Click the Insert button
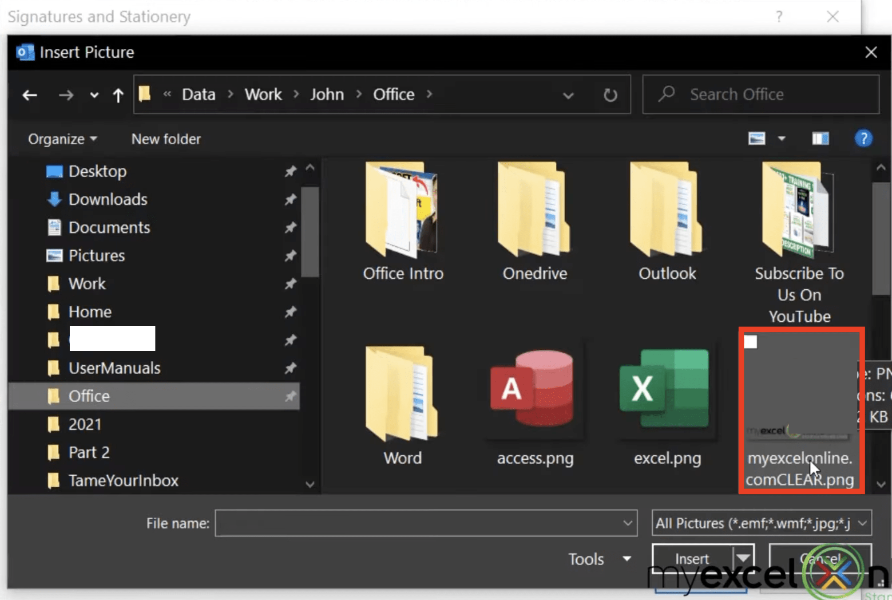 point(692,559)
